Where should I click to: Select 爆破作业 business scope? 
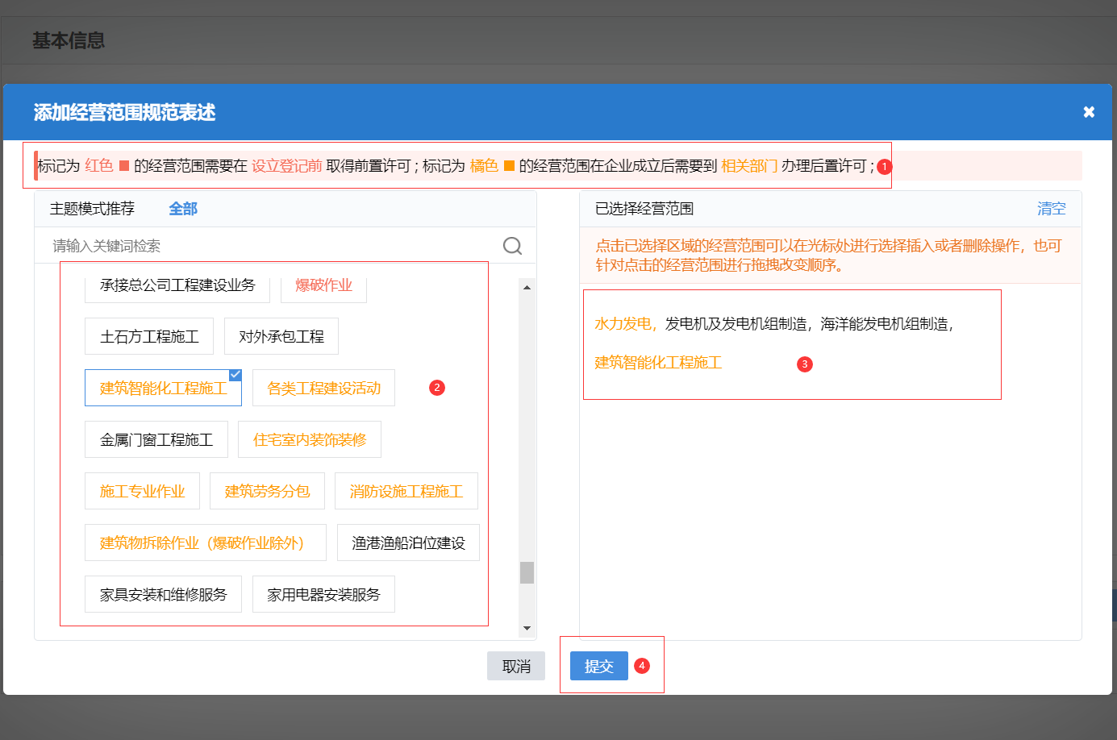click(x=323, y=285)
